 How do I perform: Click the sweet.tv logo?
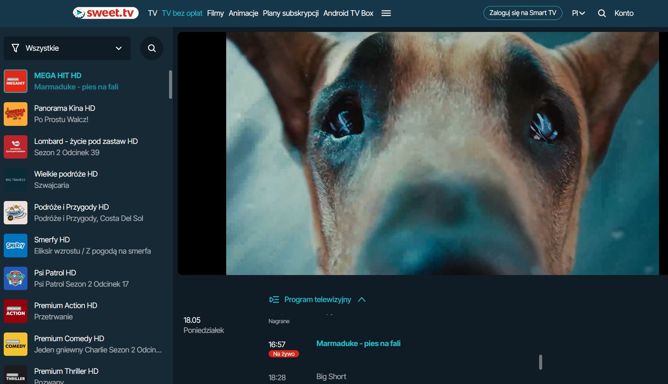106,13
